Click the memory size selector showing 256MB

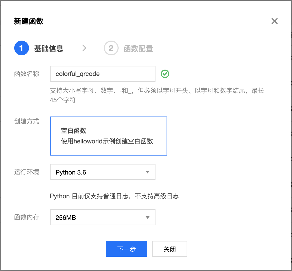(103, 217)
